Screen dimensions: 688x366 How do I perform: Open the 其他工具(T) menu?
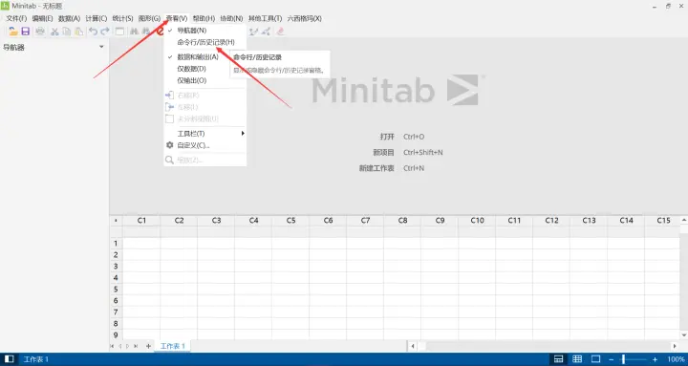click(265, 18)
